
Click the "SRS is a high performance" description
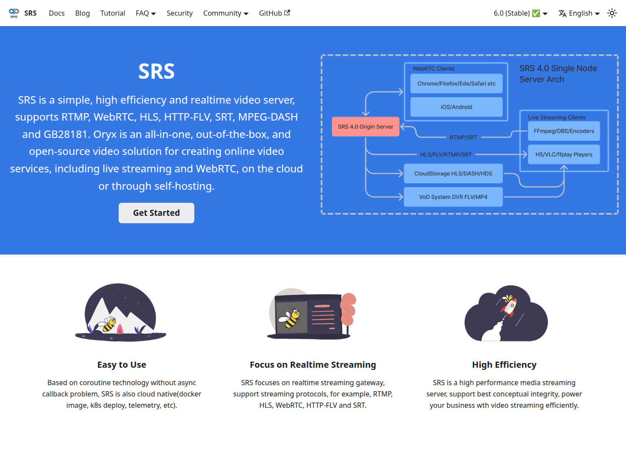(504, 394)
